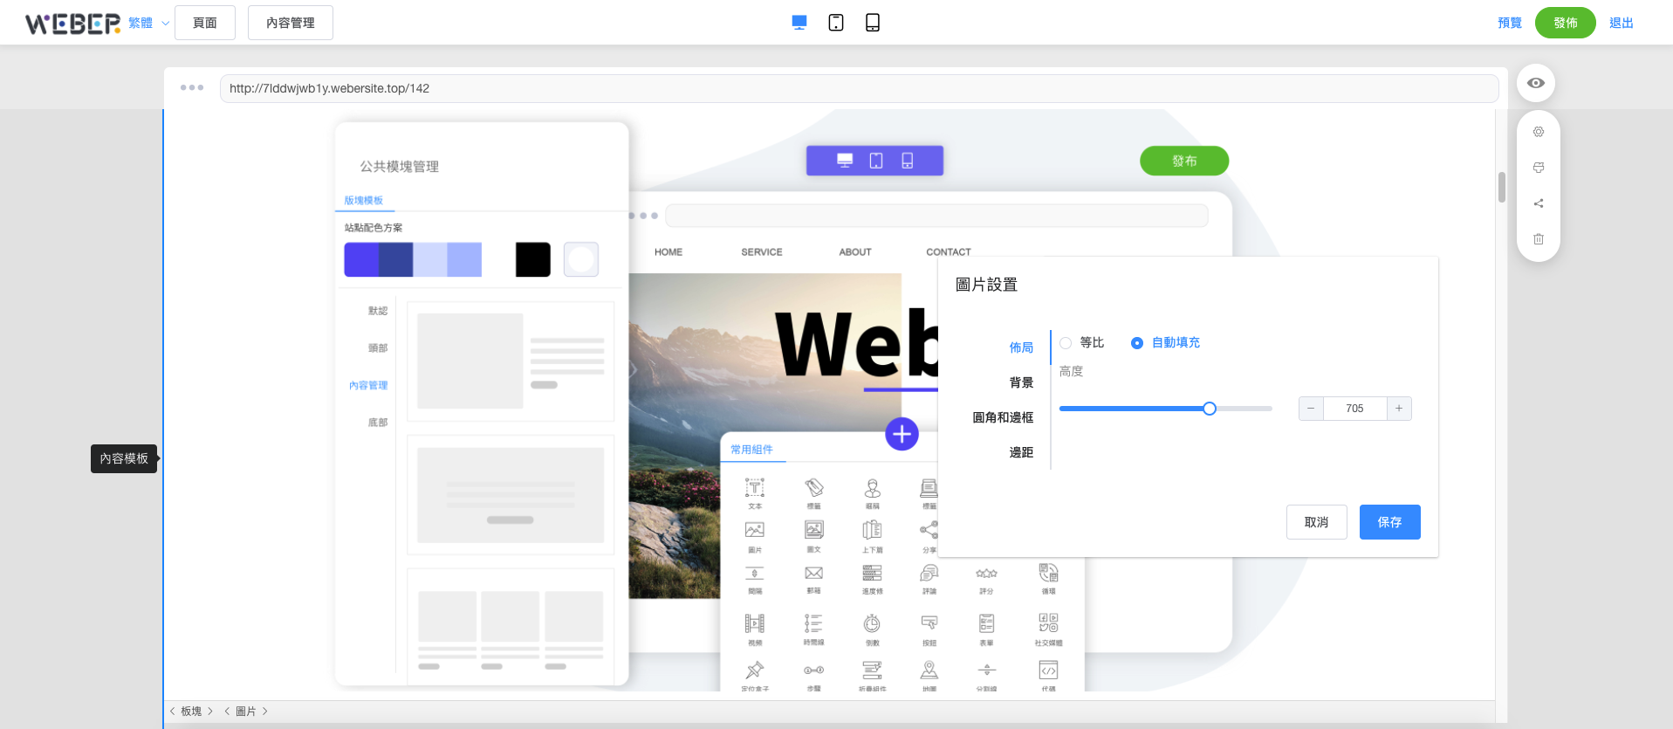Click the left chevron before 圖片 in breadcrumb
Screen dimensions: 1673x729
click(228, 712)
